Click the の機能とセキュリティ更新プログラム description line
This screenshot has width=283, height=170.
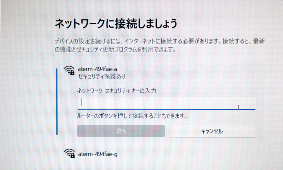click(x=115, y=49)
